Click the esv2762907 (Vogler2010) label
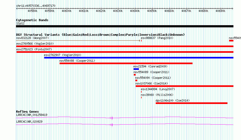 point(63,55)
